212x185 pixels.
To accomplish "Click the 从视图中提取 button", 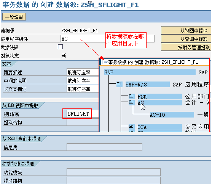I will 186,30.
